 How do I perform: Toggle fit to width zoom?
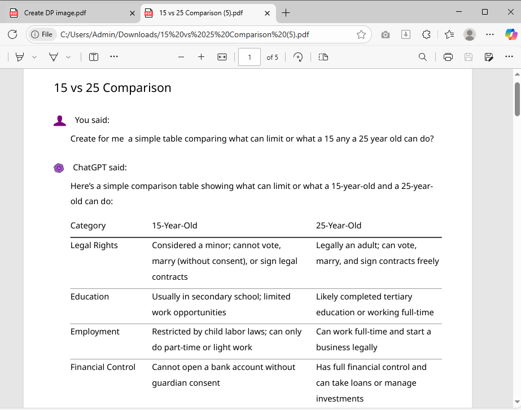(x=222, y=57)
